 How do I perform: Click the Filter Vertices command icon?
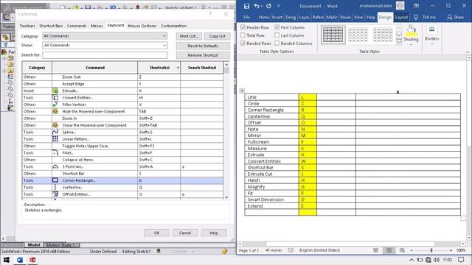[55, 105]
